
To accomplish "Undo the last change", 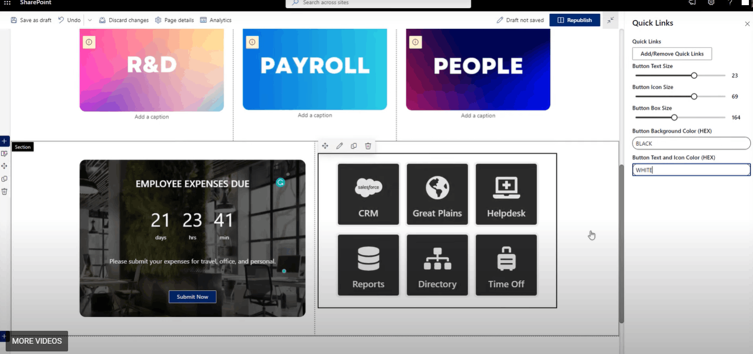I will pyautogui.click(x=69, y=20).
